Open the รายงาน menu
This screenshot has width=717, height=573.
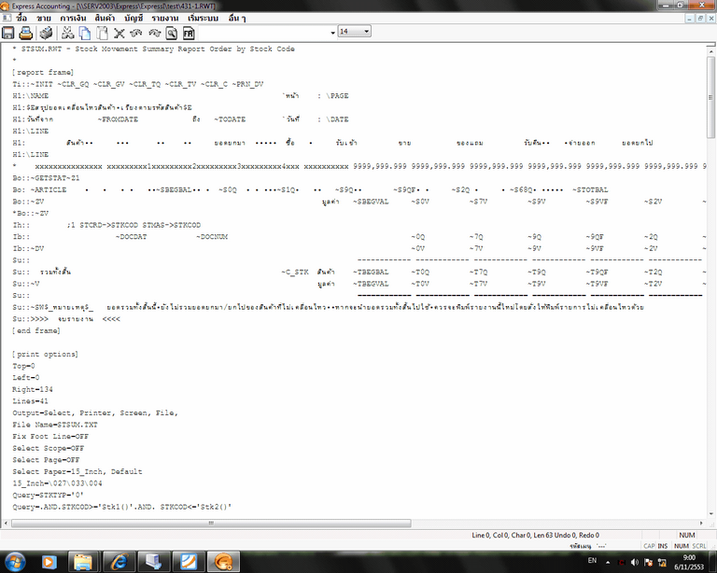165,19
